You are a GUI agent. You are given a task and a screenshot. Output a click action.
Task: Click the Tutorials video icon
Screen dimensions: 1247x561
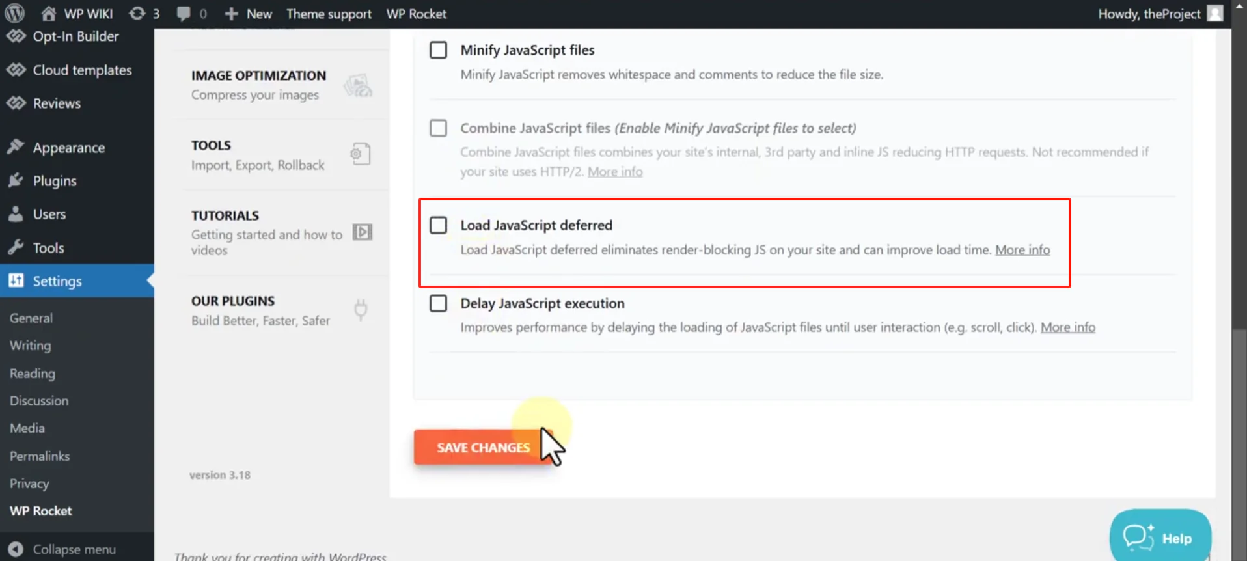click(x=362, y=232)
